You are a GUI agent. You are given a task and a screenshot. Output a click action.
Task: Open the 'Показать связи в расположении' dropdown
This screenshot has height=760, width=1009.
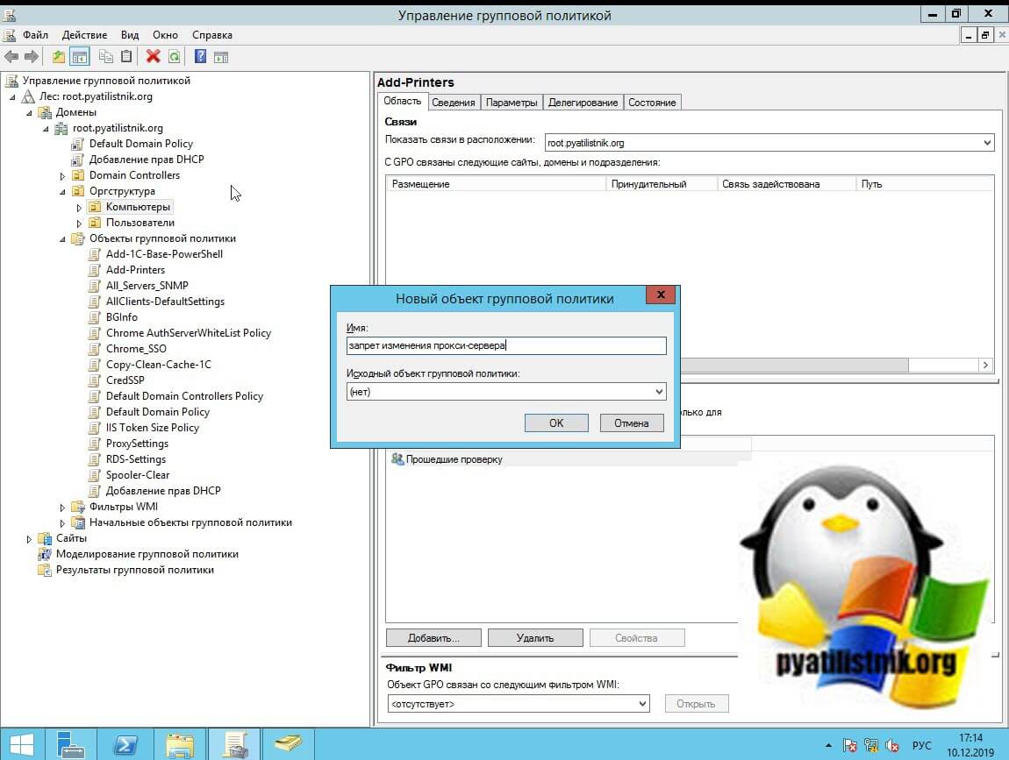(x=769, y=143)
